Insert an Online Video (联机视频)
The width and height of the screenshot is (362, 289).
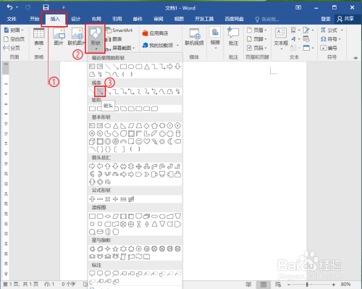194,37
